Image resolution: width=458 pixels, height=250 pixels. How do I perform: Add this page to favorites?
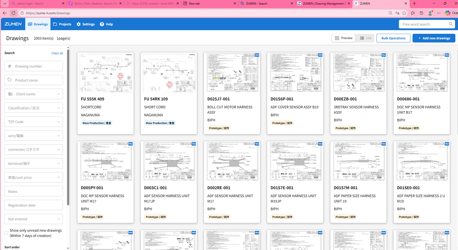[x=404, y=13]
